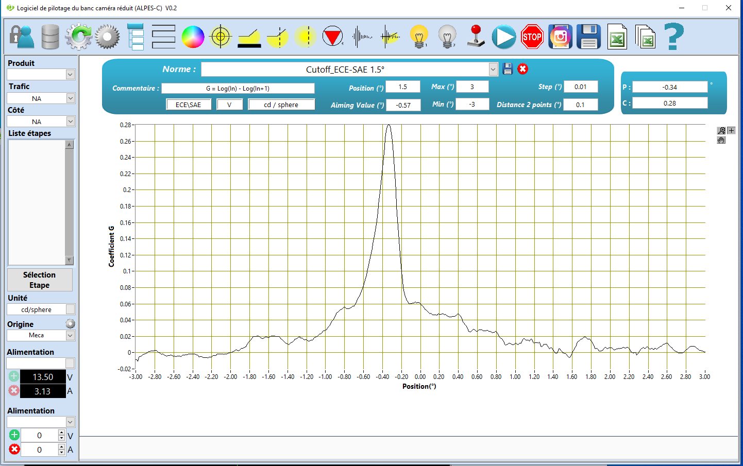This screenshot has height=466, width=743.
Task: Click the red STOP sign button
Action: click(x=532, y=37)
